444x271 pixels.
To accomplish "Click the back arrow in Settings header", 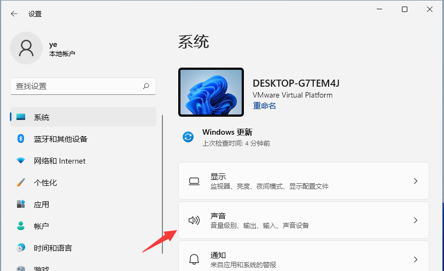I will click(x=14, y=14).
